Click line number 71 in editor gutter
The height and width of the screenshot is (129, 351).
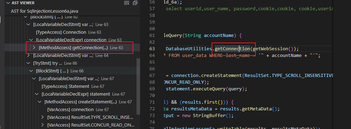pos(152,102)
